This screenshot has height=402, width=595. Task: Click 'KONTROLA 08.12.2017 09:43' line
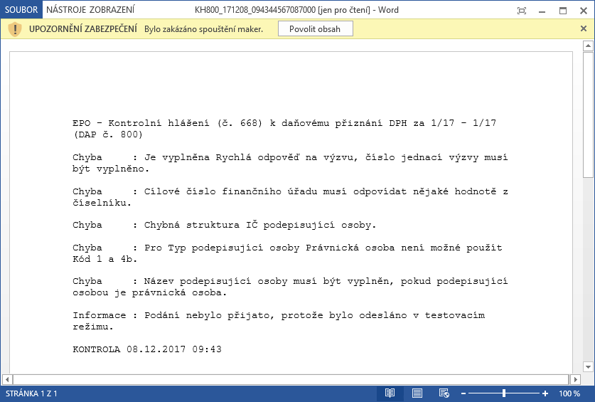(147, 349)
